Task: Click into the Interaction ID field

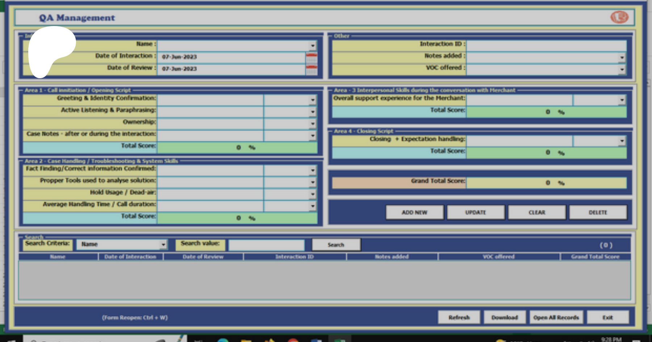Action: [546, 45]
